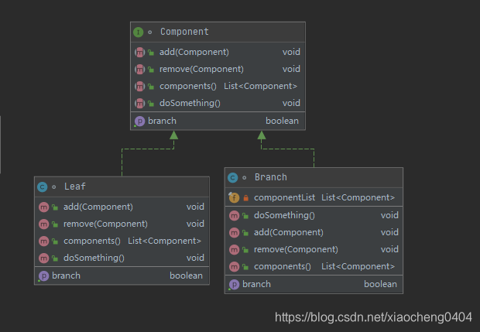Viewport: 480px width, 332px height.
Task: Click the method icon of Leaf components()
Action: (x=44, y=241)
